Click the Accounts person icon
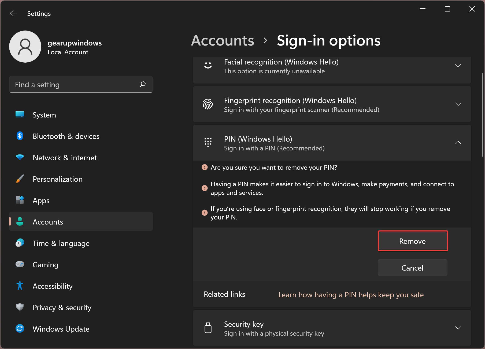The height and width of the screenshot is (349, 485). coord(20,222)
